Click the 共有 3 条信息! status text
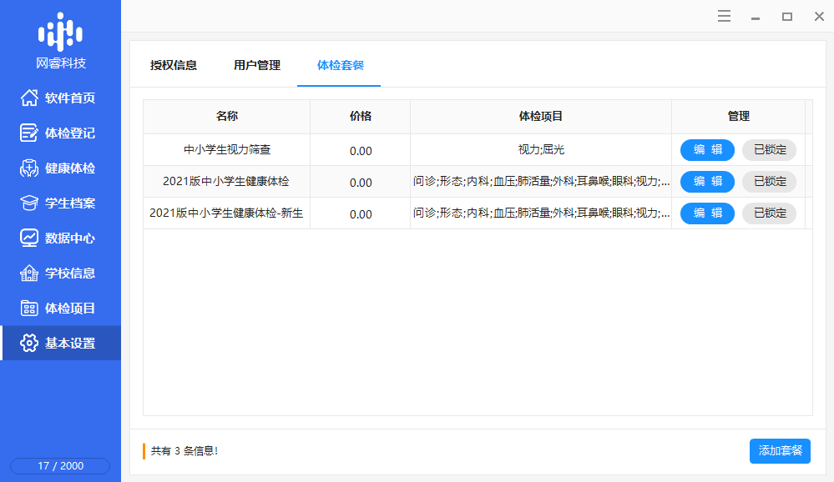The image size is (834, 482). pyautogui.click(x=184, y=451)
